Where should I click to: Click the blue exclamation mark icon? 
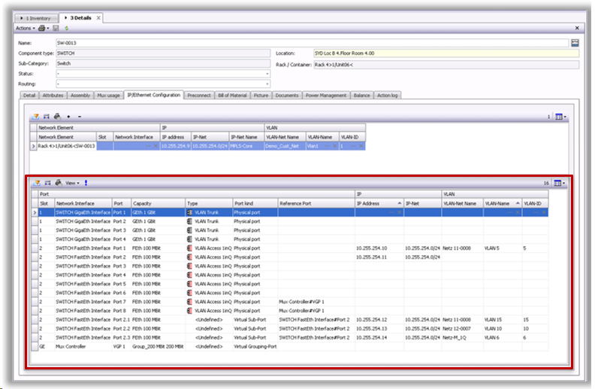(x=86, y=183)
